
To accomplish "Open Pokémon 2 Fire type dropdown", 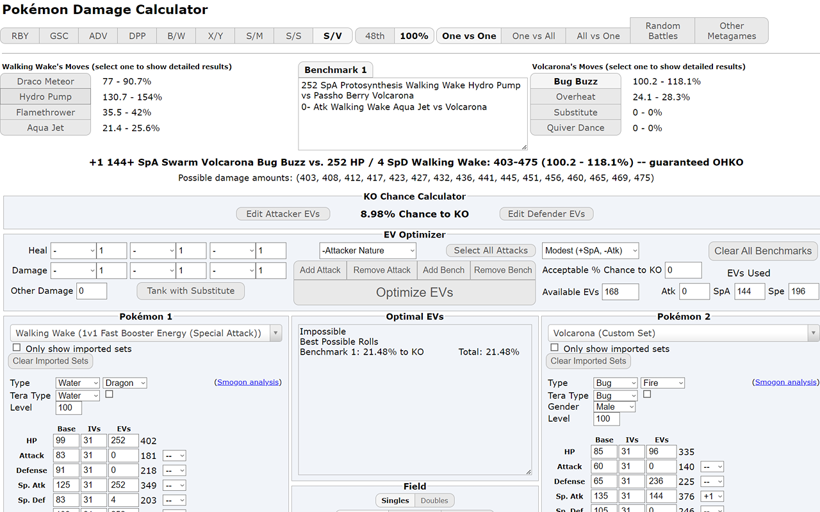I will point(663,383).
